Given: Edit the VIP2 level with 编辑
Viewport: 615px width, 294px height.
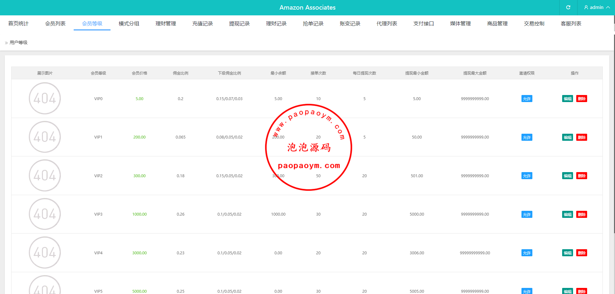Looking at the screenshot, I should pyautogui.click(x=568, y=176).
